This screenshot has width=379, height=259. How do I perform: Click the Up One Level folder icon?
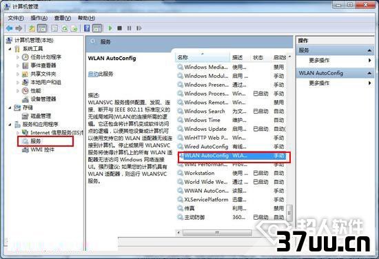click(x=32, y=28)
